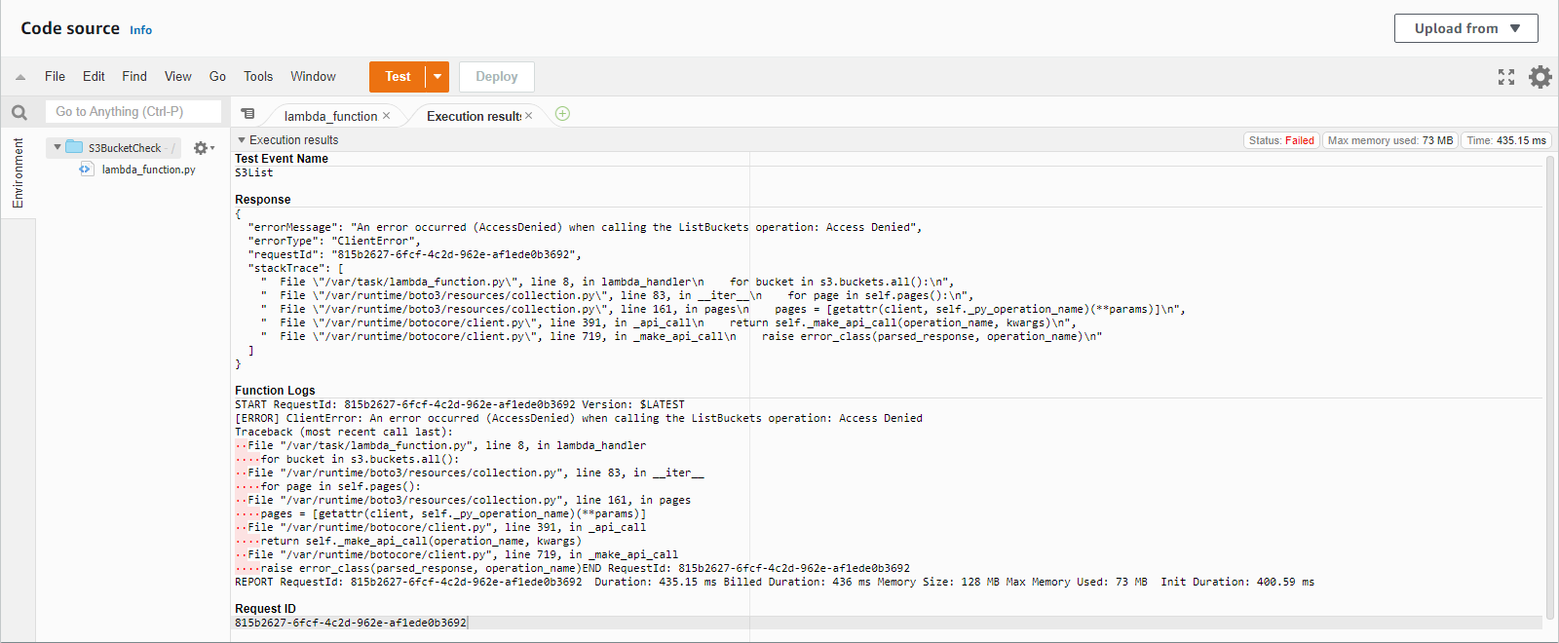This screenshot has width=1559, height=643.
Task: Select lambda_function.py in the file tree
Action: point(148,170)
